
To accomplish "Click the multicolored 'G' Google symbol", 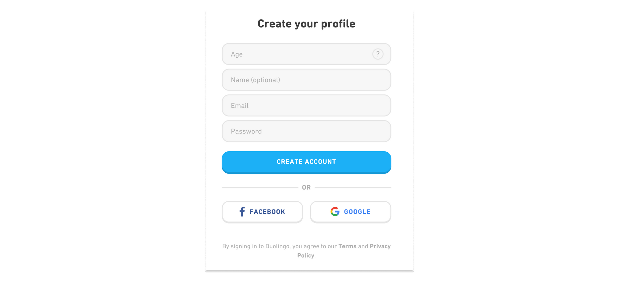I will point(334,212).
